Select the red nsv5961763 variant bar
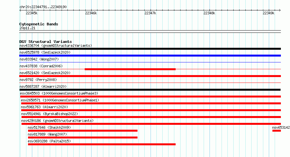Image resolution: width=290 pixels, height=157 pixels. click(x=151, y=110)
